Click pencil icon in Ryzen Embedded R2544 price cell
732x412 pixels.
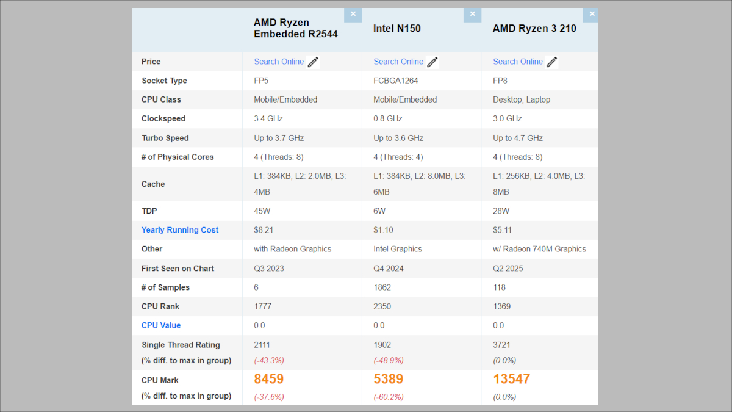click(x=313, y=62)
